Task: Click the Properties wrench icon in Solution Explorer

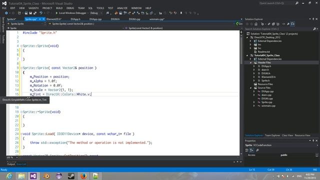Action: pos(288,24)
